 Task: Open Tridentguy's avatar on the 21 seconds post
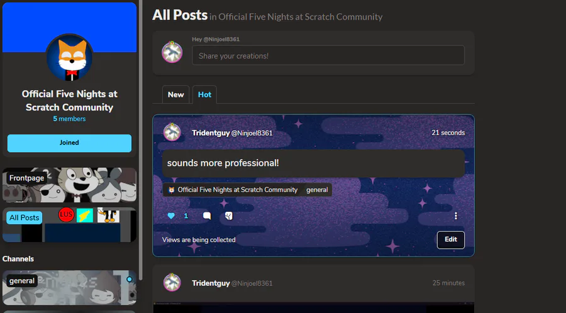tap(172, 132)
